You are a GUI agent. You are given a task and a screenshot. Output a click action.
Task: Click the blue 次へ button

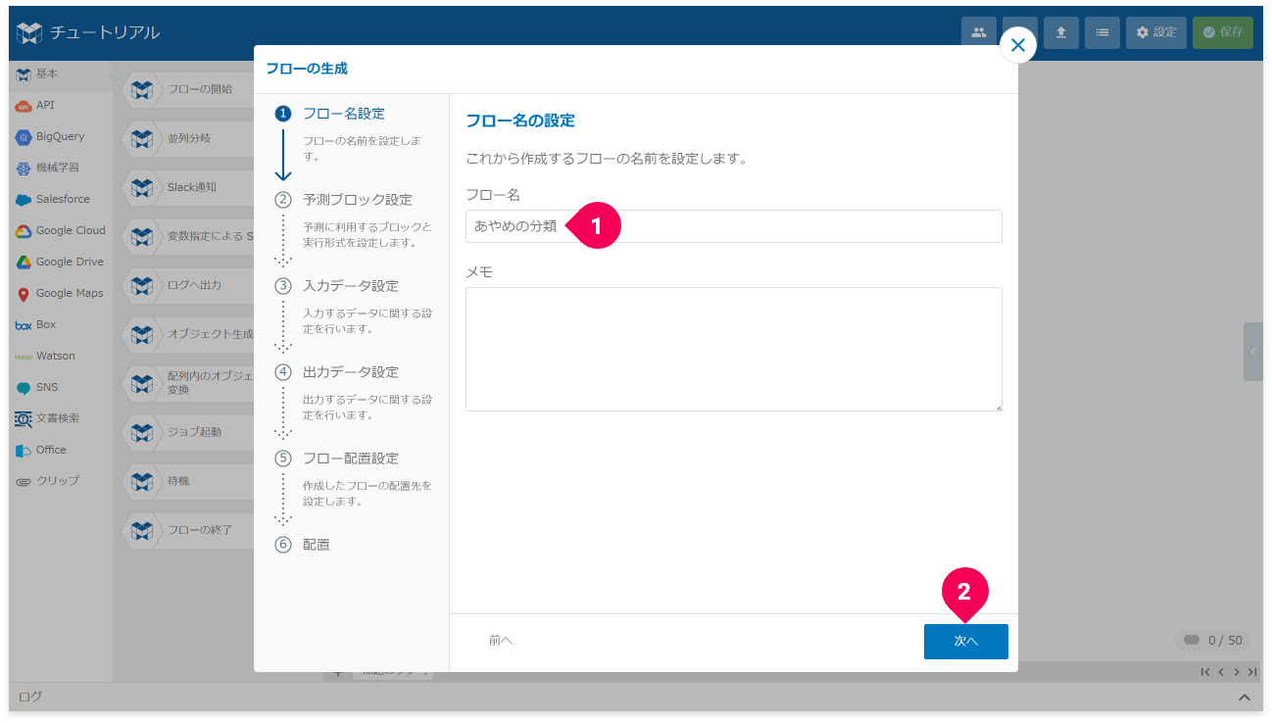pos(965,641)
